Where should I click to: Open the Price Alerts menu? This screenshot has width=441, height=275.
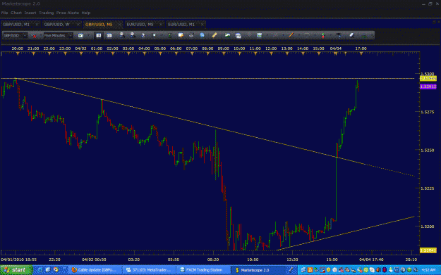click(68, 13)
